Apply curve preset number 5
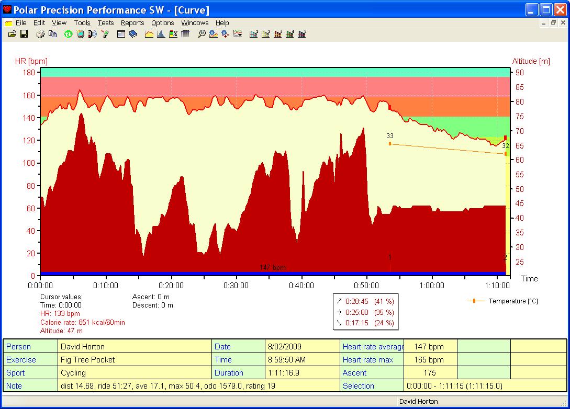The height and width of the screenshot is (409, 570). point(303,33)
